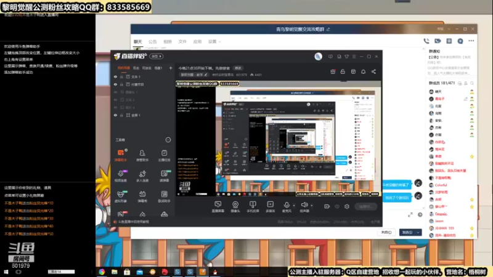Show the hidden 摄像头 1 layer
493x277 pixels.
click(115, 92)
